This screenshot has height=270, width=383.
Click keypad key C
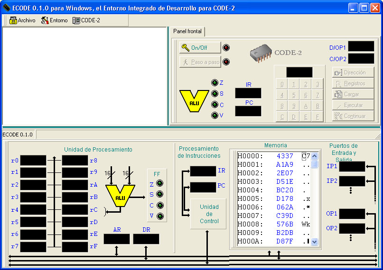pos(282,117)
